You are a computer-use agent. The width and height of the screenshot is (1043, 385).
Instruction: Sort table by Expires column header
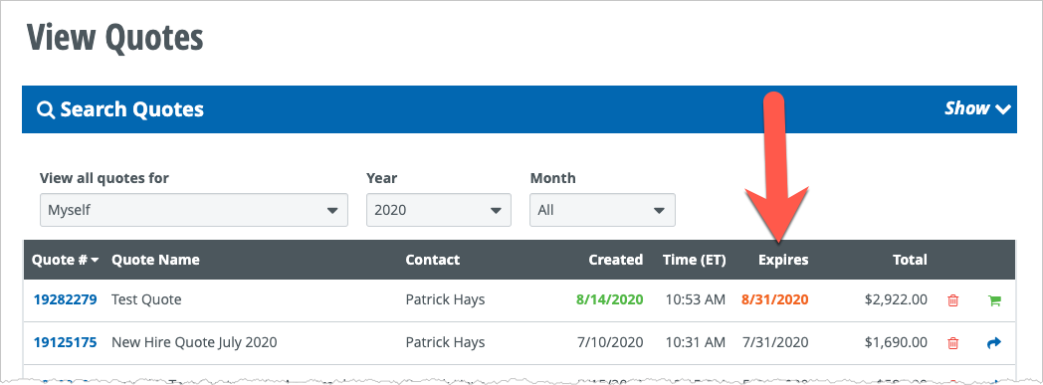(x=783, y=260)
